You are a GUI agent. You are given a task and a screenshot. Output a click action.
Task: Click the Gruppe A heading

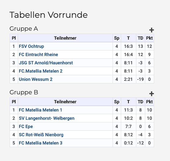tap(24, 29)
